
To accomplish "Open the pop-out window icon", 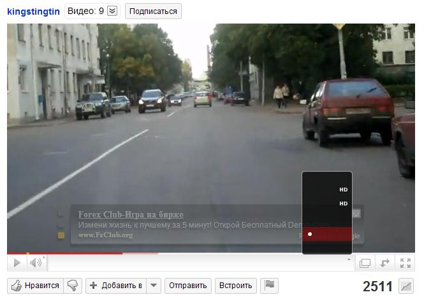I will tap(365, 263).
